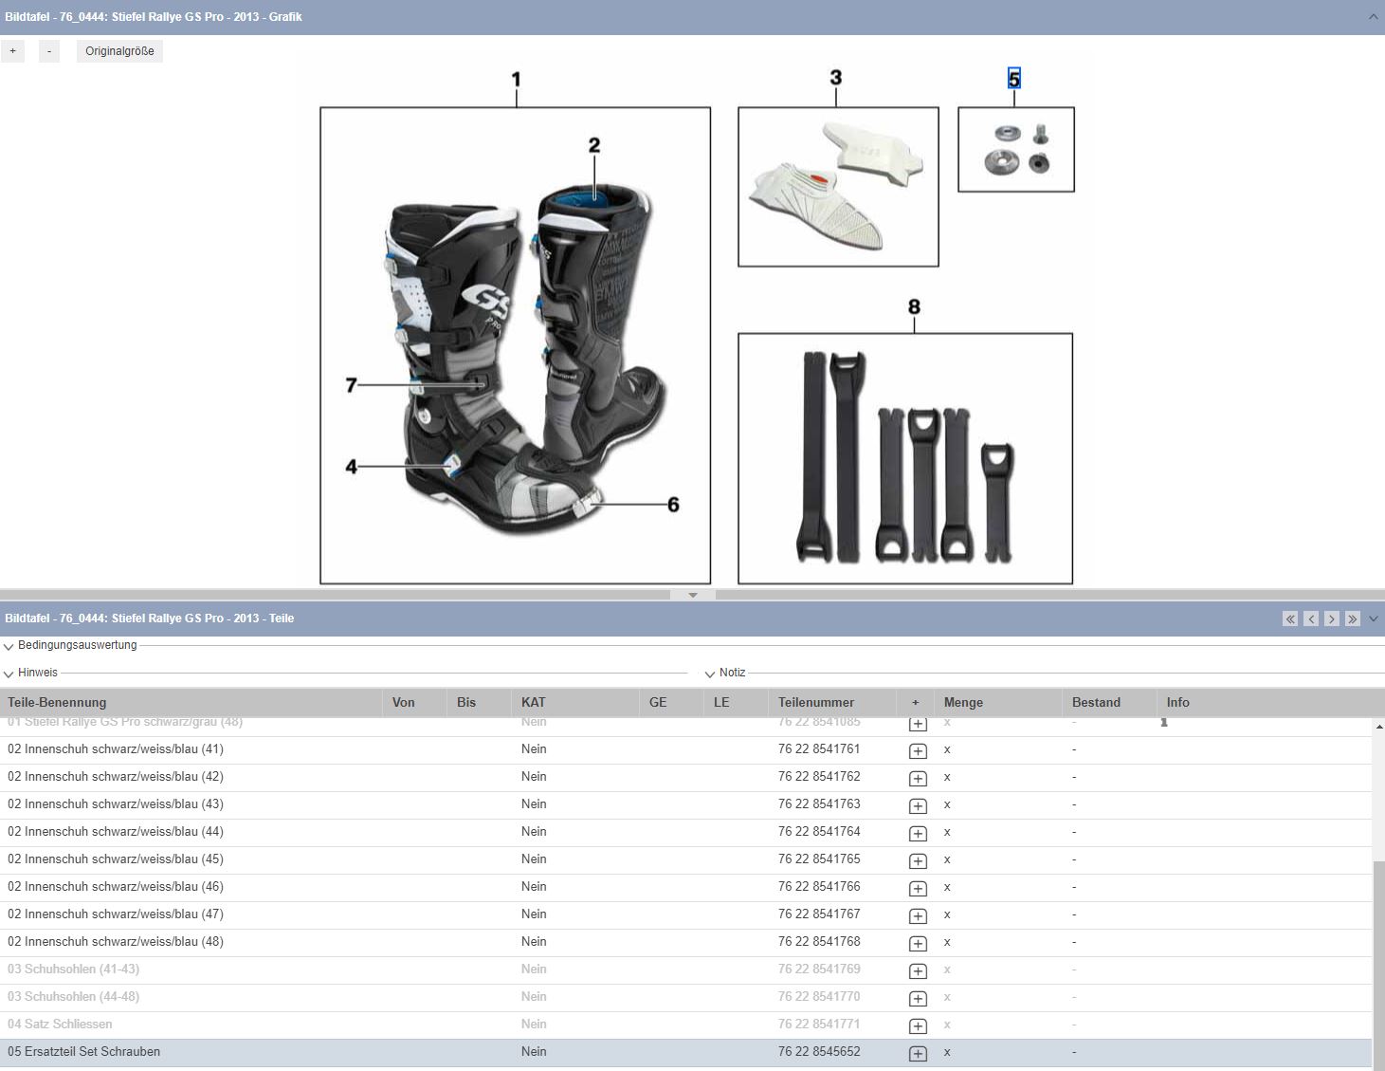1385x1071 pixels.
Task: Add Ersatzteil Set Schrauben using its plus icon
Action: (x=918, y=1053)
